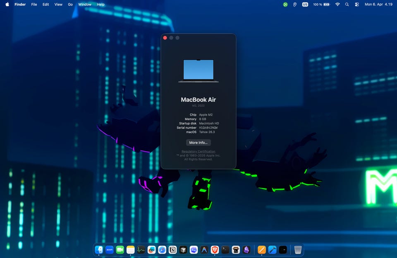The width and height of the screenshot is (397, 258).
Task: Open the US input source menu
Action: tap(305, 5)
